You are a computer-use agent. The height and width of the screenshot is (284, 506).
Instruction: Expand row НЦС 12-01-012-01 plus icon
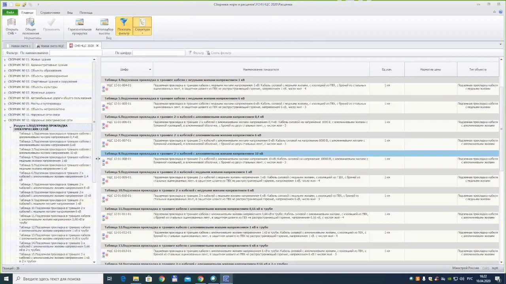tap(104, 235)
